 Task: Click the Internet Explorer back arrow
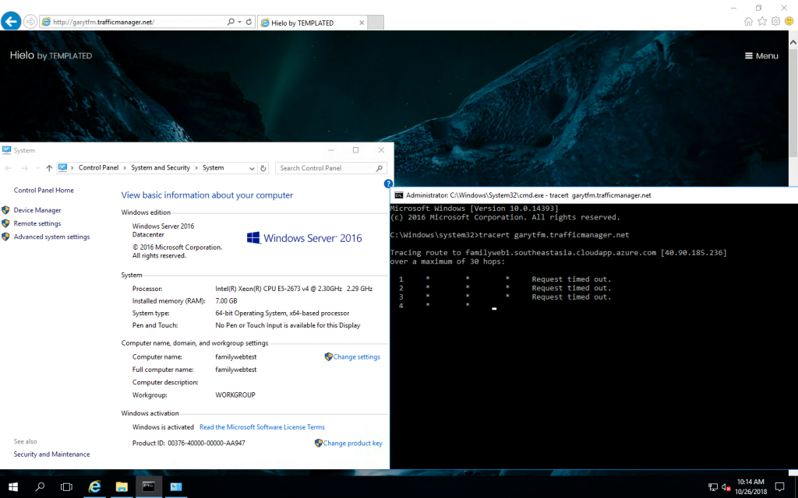coord(11,21)
